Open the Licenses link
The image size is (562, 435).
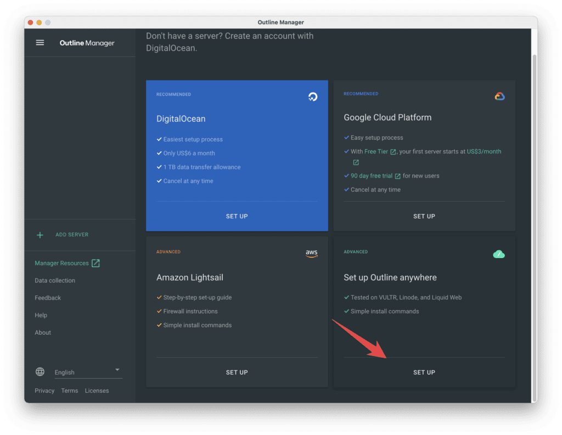97,391
